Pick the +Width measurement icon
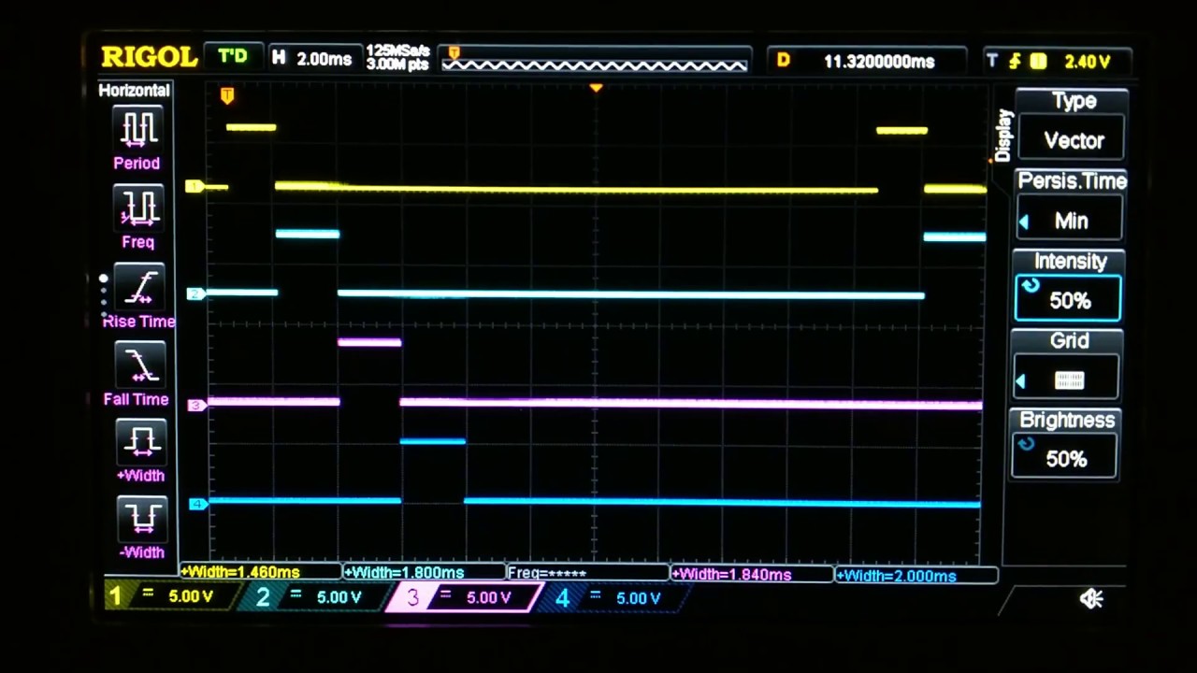1197x673 pixels. point(140,440)
